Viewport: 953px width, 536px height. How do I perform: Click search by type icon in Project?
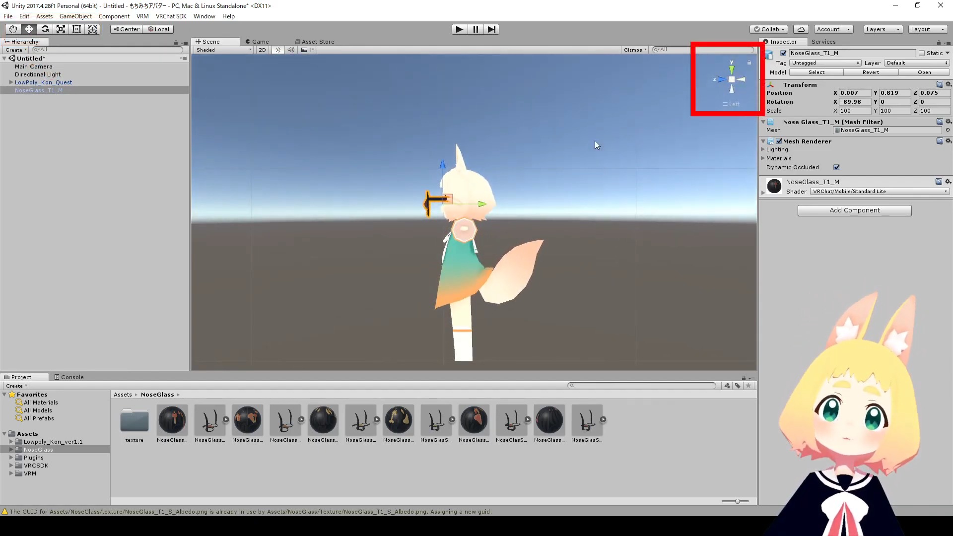tap(727, 386)
